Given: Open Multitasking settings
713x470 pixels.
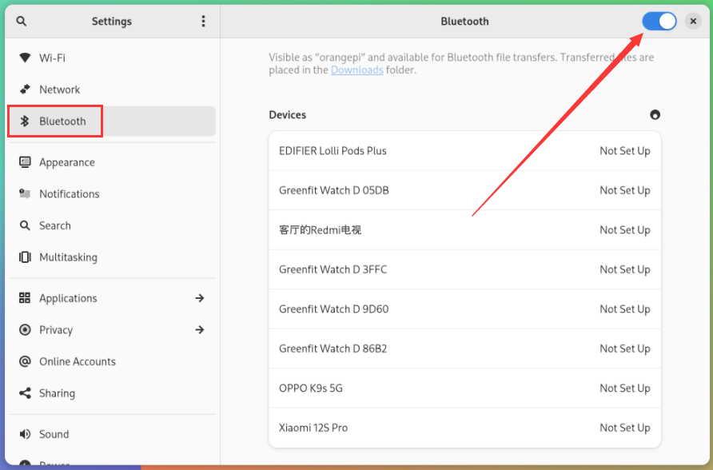Looking at the screenshot, I should click(113, 257).
